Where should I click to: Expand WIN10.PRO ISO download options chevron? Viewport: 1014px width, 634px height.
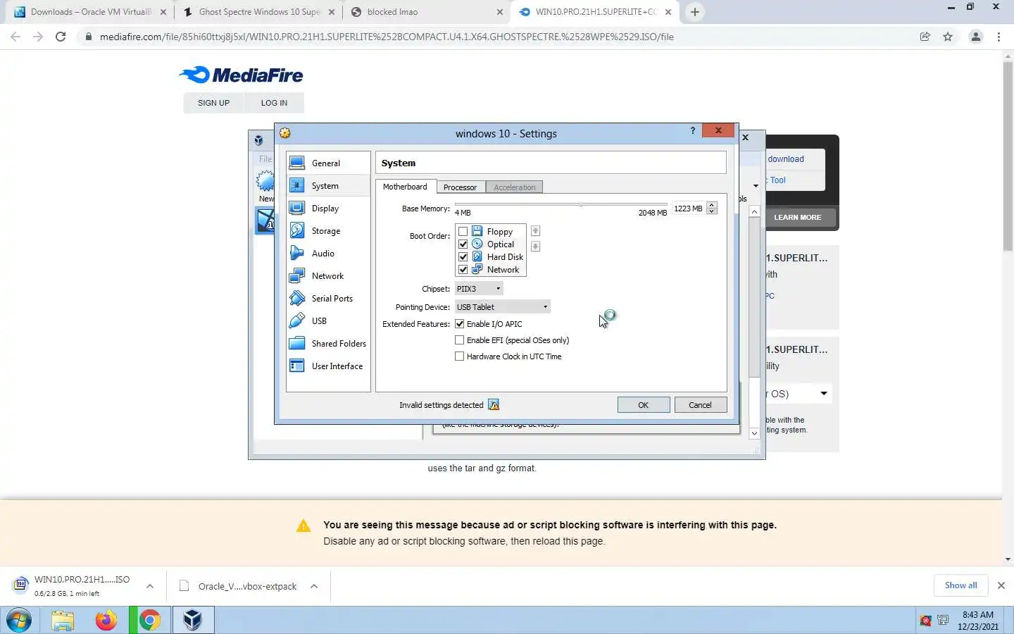point(149,586)
